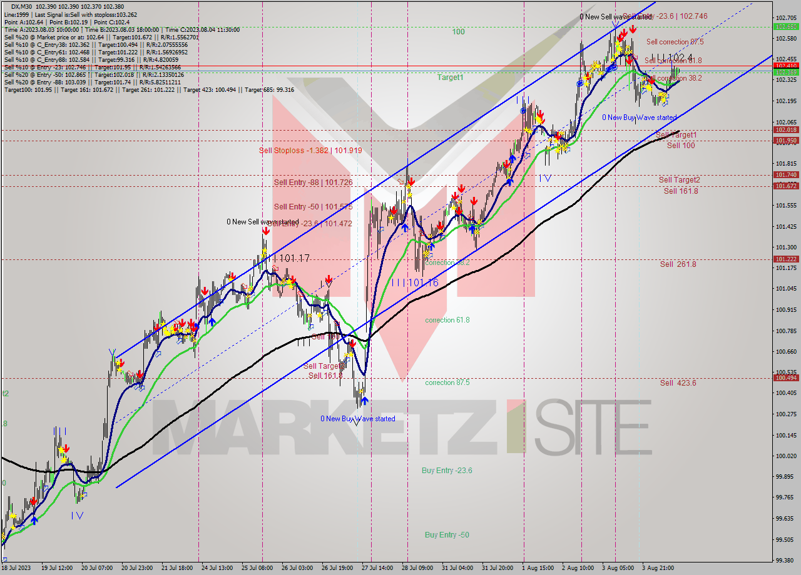This screenshot has height=575, width=801.
Task: Click the 'Sell Entry -88 | 101.726' label
Action: click(x=313, y=182)
